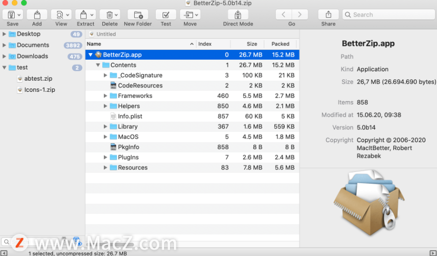Click the Test archive icon
Image resolution: width=437 pixels, height=256 pixels.
click(x=166, y=15)
